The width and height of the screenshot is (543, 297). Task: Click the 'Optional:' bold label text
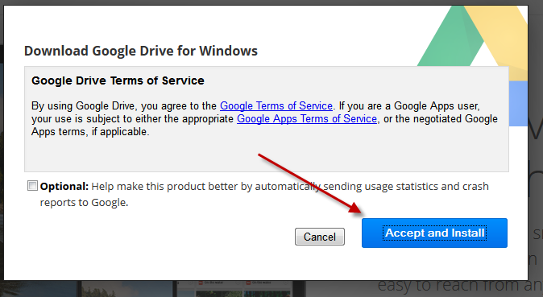coord(64,187)
